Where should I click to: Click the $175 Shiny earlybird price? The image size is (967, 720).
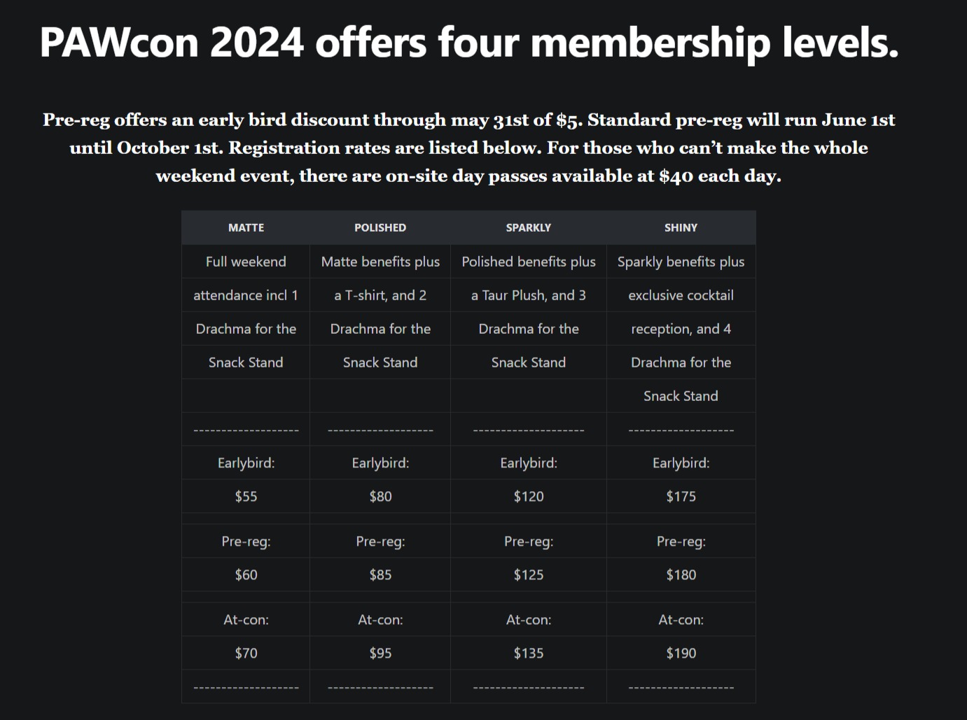[681, 496]
